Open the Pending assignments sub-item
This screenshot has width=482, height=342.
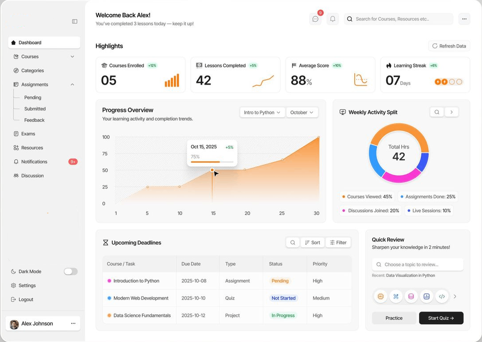pyautogui.click(x=32, y=97)
